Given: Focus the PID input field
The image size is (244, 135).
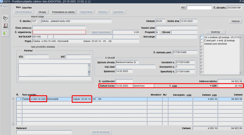Looking at the screenshot, I should [199, 8].
